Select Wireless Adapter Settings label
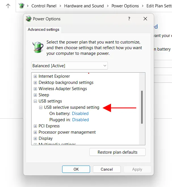Image resolution: width=172 pixels, height=187 pixels. (x=63, y=89)
